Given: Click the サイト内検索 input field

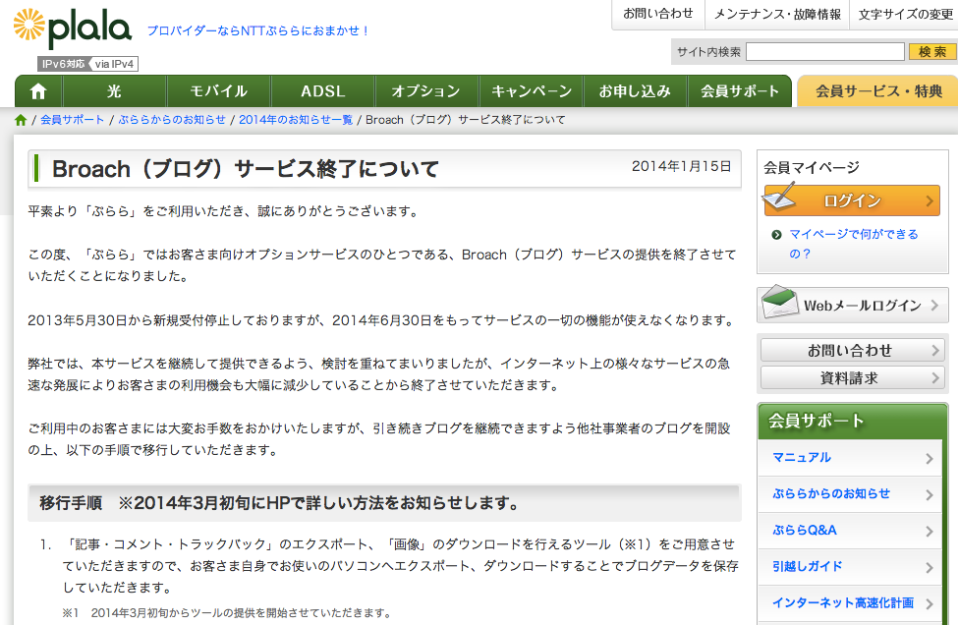Looking at the screenshot, I should click(824, 52).
